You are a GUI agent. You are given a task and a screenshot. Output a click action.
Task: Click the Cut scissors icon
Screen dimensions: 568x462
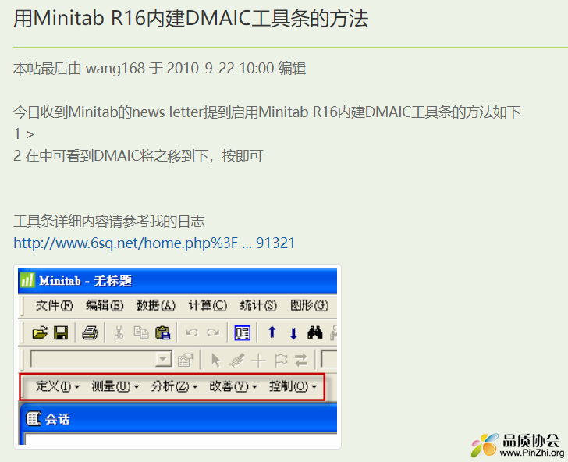click(119, 332)
